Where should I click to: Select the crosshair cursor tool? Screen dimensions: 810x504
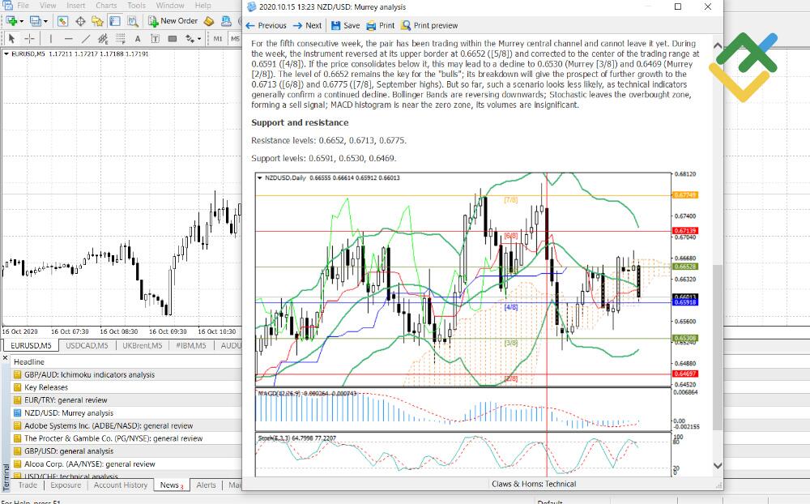coord(30,38)
